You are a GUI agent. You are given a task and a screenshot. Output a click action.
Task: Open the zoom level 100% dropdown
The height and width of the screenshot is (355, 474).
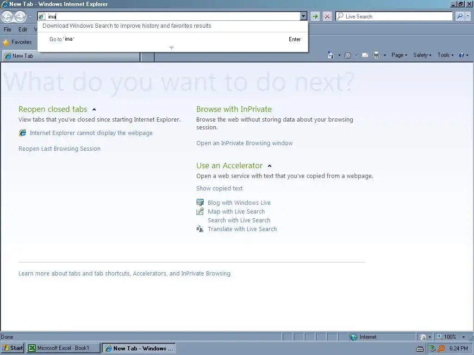(x=463, y=337)
